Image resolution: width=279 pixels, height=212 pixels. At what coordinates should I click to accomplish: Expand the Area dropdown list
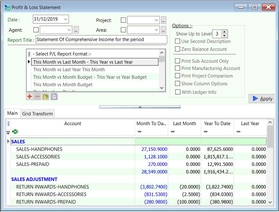click(156, 30)
